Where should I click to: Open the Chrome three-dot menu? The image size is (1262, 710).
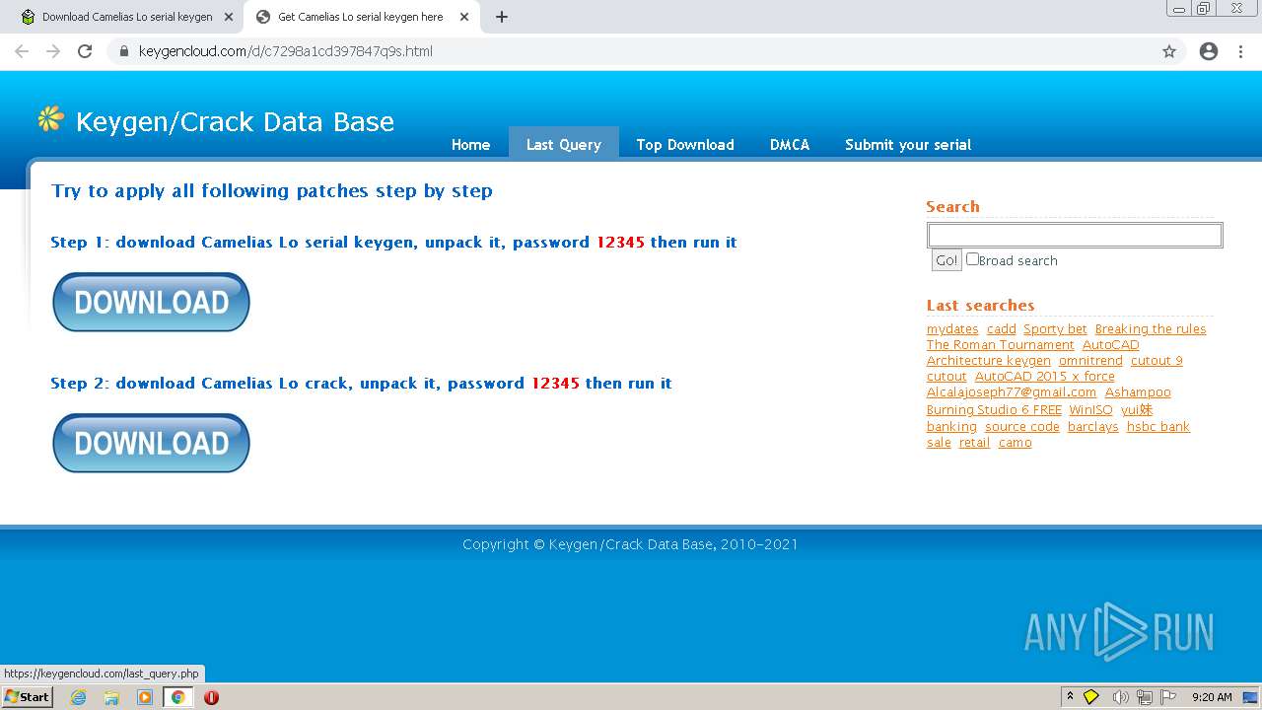tap(1240, 51)
